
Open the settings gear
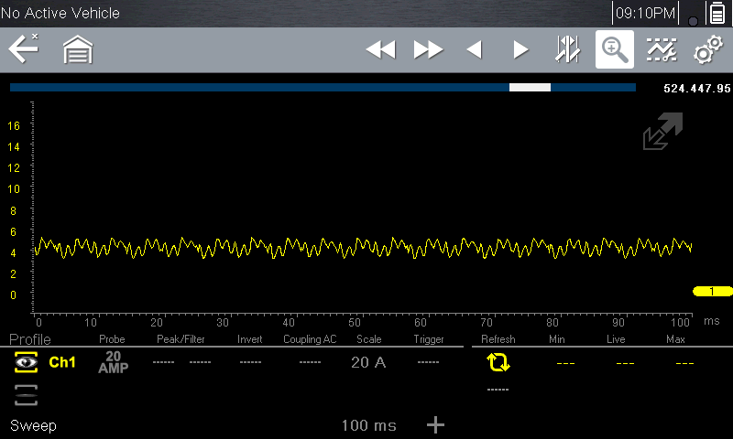[707, 50]
